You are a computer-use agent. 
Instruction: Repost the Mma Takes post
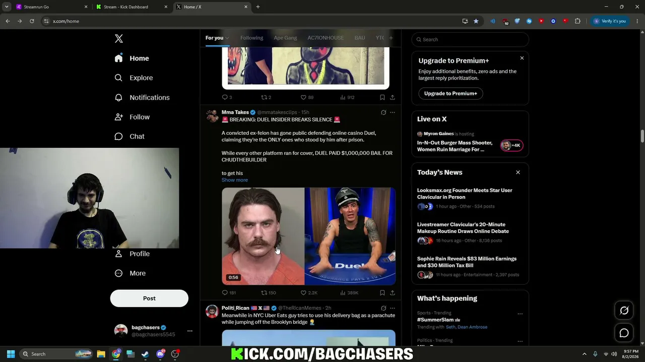(x=268, y=293)
